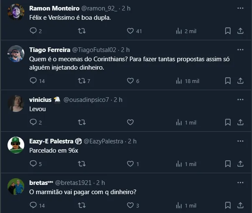Open more options on bretas's tweet
The image size is (252, 213).
[x=240, y=182]
